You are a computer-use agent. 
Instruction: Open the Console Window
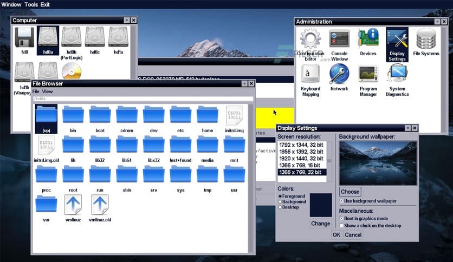click(x=339, y=45)
